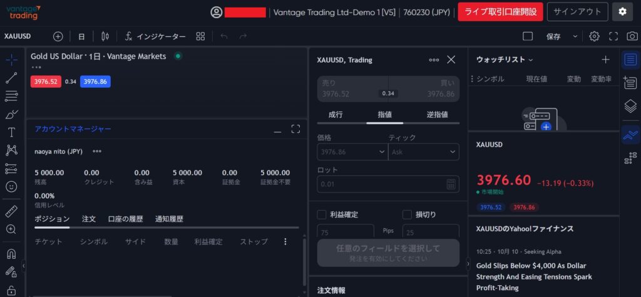Click the add symbol plus icon

(58, 36)
